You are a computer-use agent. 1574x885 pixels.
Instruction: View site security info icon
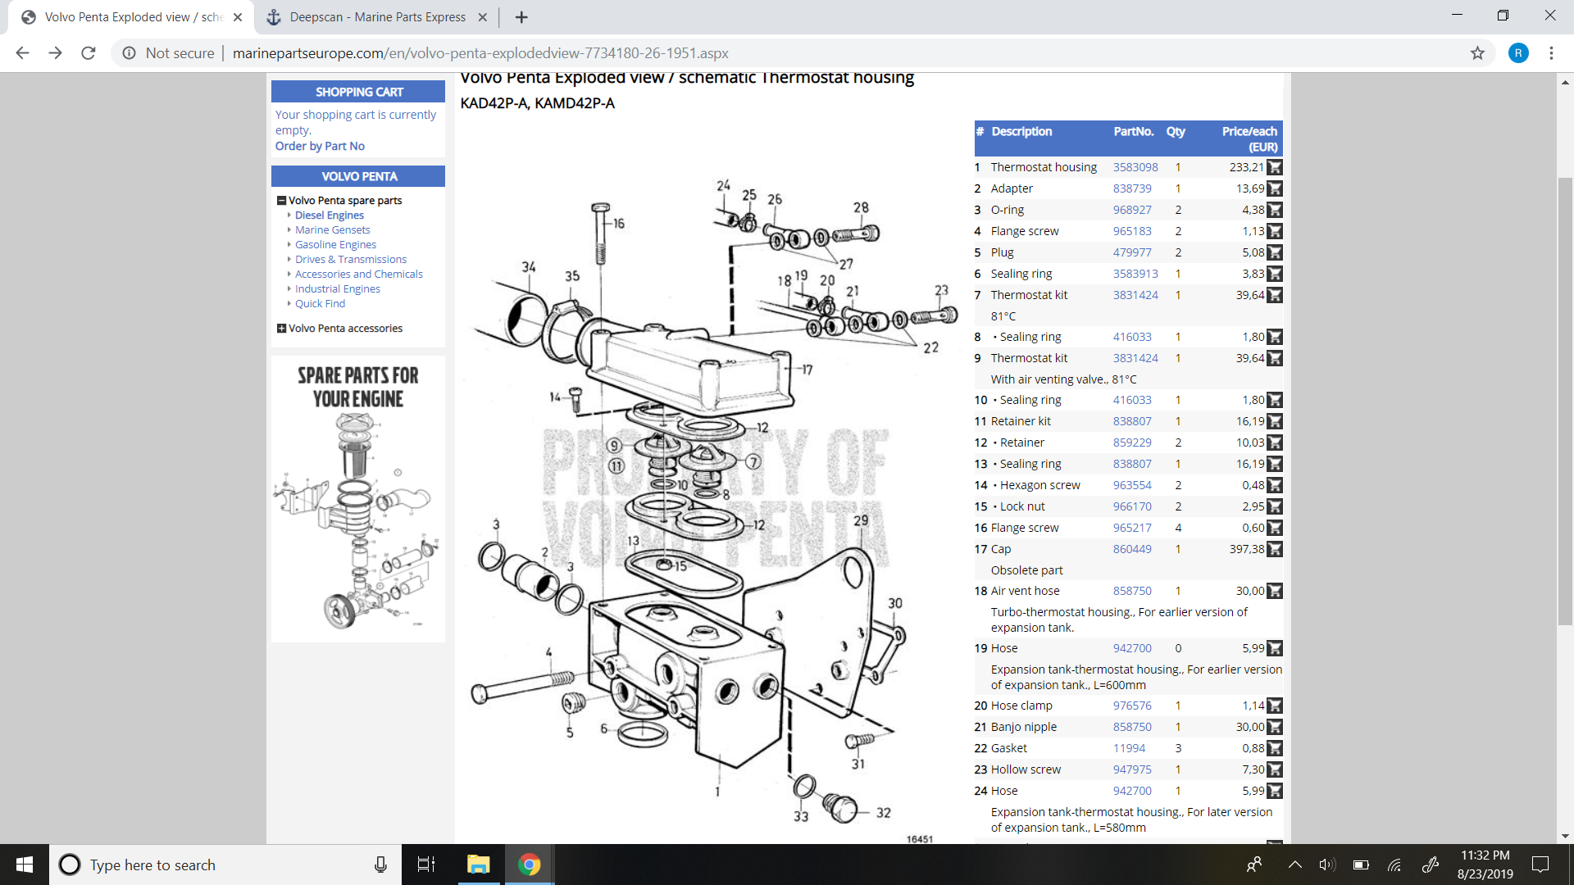129,53
